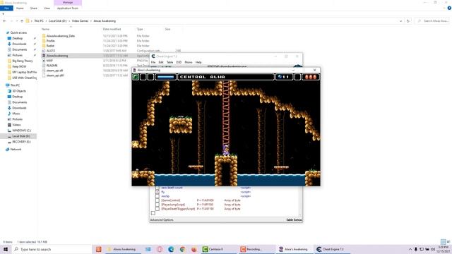Open Local Disk (D:) in navigation pane
This screenshot has width=452, height=254.
(21, 136)
